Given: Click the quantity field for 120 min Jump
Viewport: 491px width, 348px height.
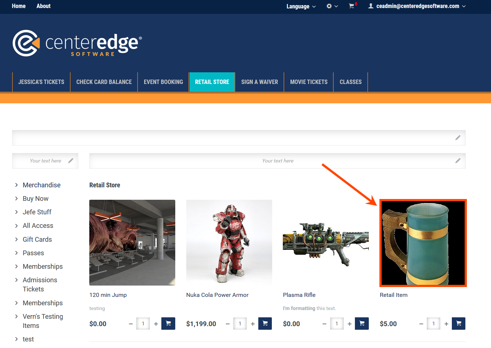Looking at the screenshot, I should [x=143, y=324].
